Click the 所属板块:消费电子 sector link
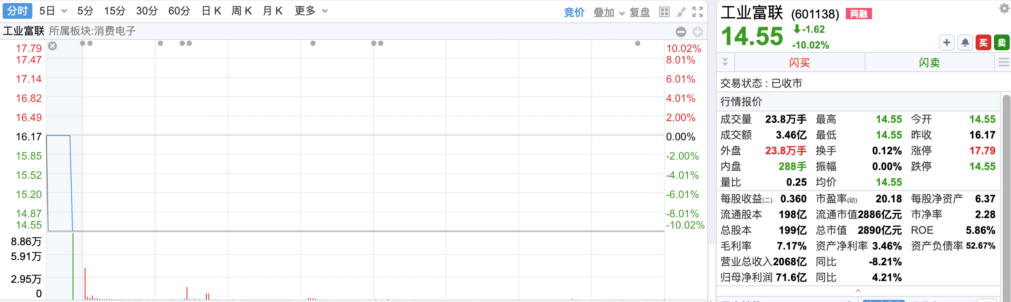Image resolution: width=1011 pixels, height=302 pixels. click(92, 31)
